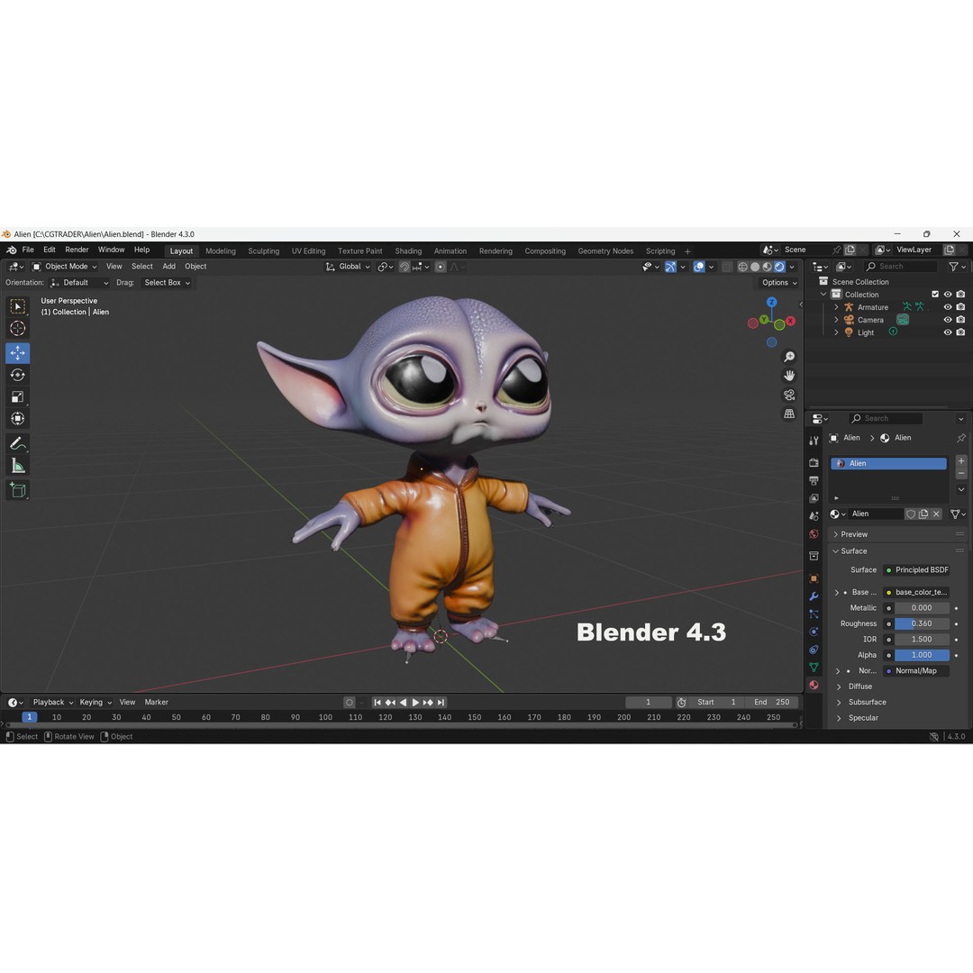Adjust the Roughness slider 0.360

click(x=923, y=623)
